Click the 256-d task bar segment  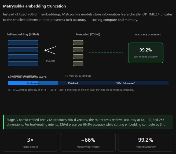[x=73, y=83]
